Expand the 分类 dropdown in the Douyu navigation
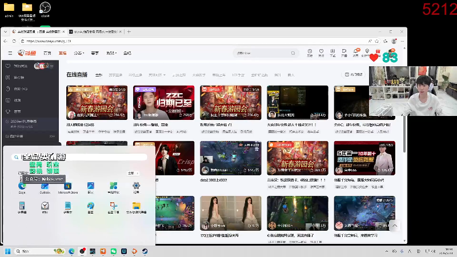The height and width of the screenshot is (257, 457). (x=79, y=53)
